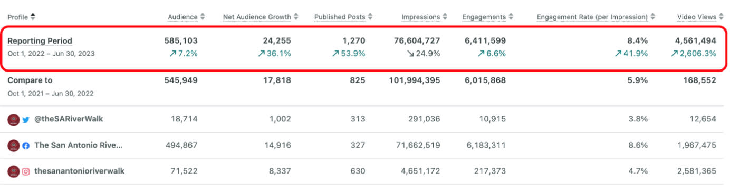This screenshot has width=740, height=193.
Task: Open the Instagram profile avatar thumbnail
Action: (14, 171)
